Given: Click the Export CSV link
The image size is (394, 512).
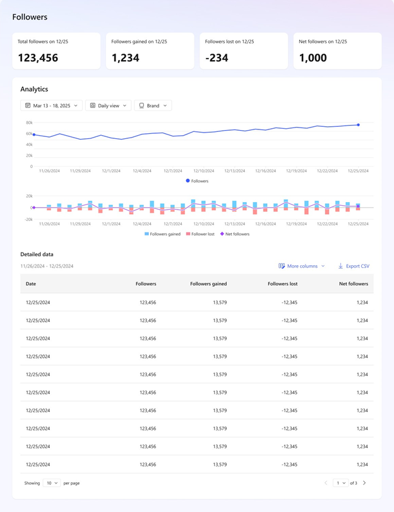Looking at the screenshot, I should [x=355, y=266].
